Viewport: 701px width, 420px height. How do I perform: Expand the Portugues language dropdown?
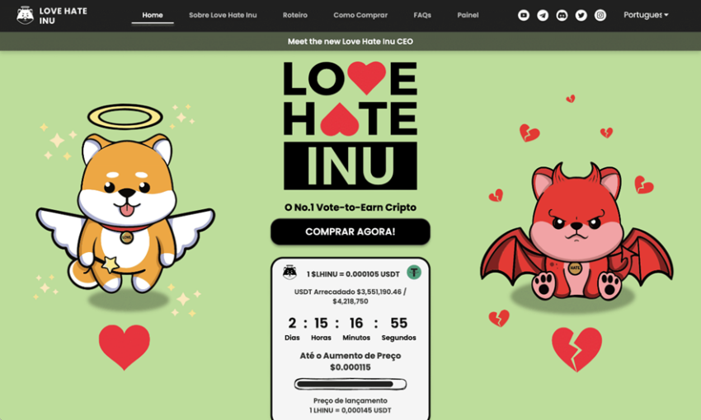[x=646, y=15]
